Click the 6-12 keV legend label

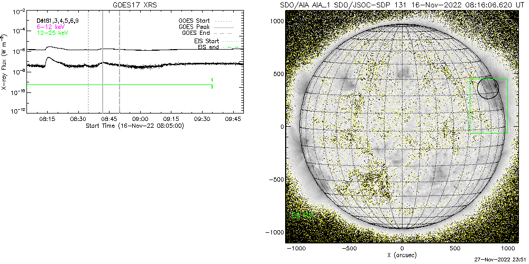click(50, 26)
